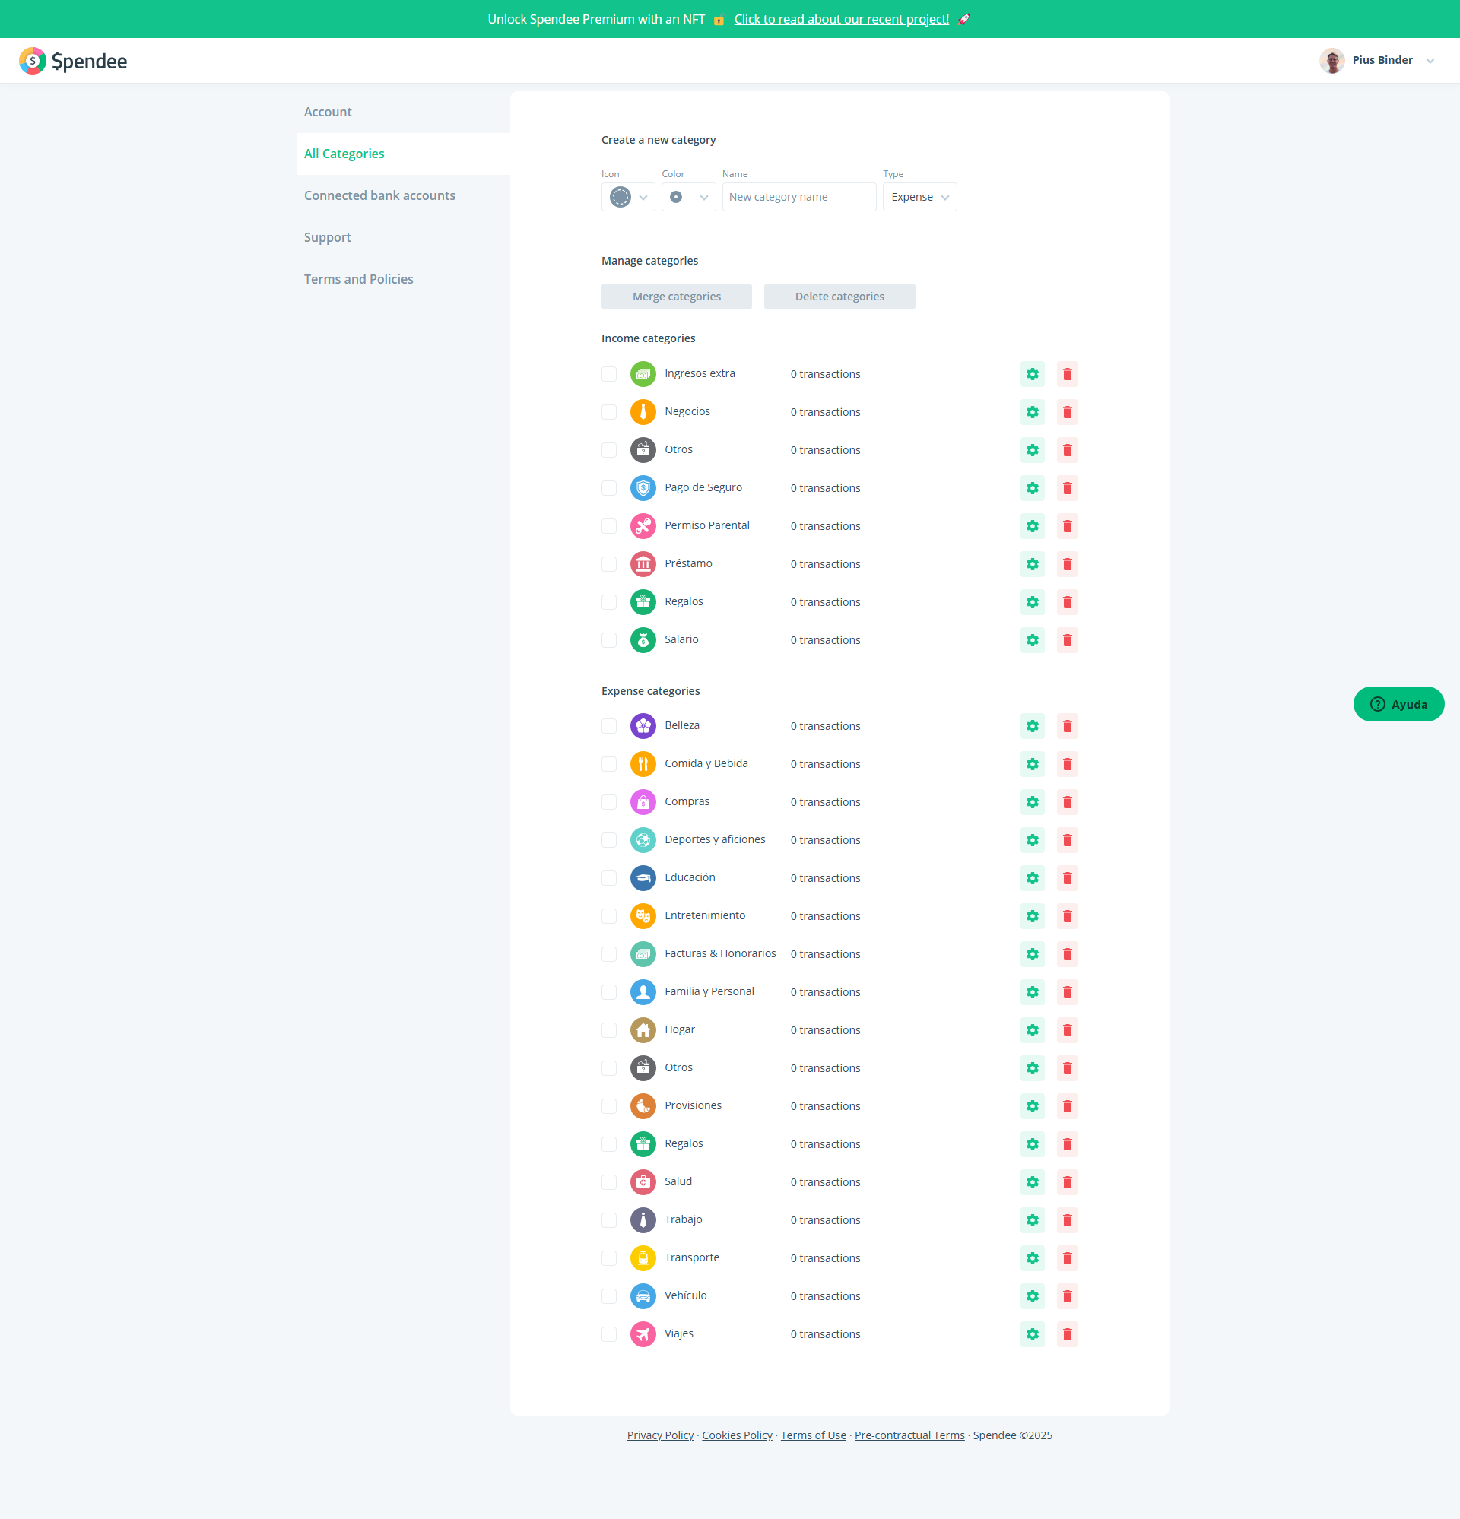The height and width of the screenshot is (1519, 1460).
Task: Open the Icon picker dropdown
Action: [x=628, y=197]
